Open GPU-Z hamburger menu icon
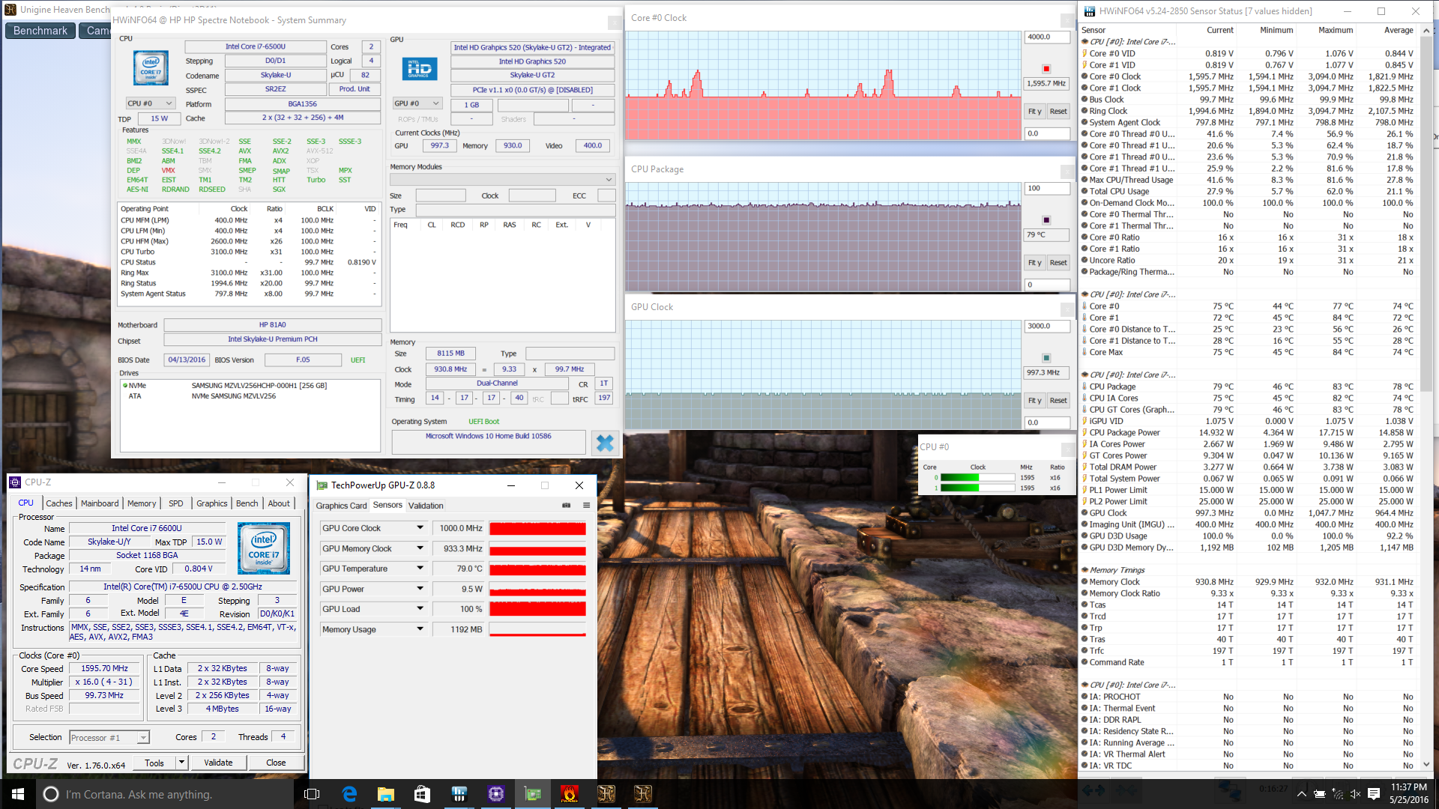Viewport: 1439px width, 809px height. (586, 506)
